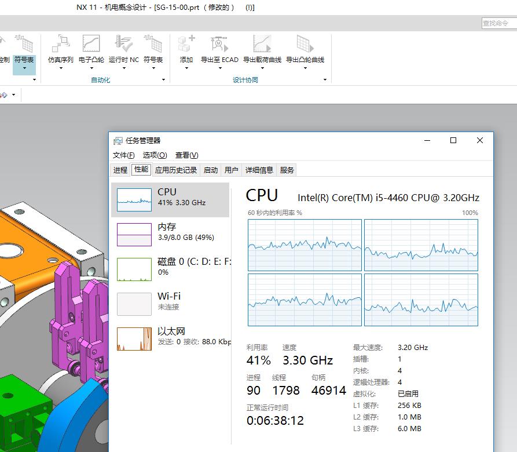This screenshot has width=517, height=452.
Task: Click the 设计协同 group label
Action: pos(245,80)
